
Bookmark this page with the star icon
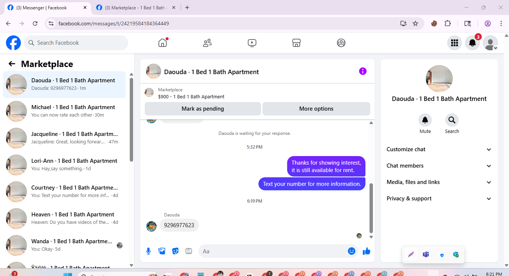tap(415, 23)
